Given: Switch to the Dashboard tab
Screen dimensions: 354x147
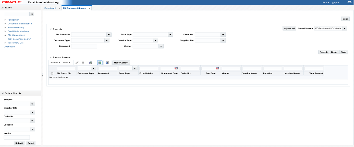Looking at the screenshot, I should click(x=50, y=8).
